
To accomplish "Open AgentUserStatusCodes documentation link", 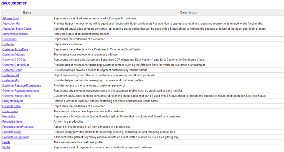I will (x=17, y=29).
